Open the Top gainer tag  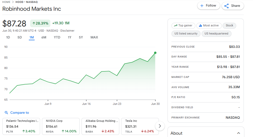(x=183, y=25)
